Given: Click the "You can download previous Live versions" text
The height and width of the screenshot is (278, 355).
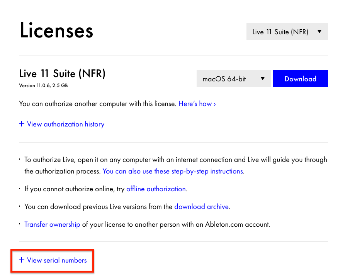Looking at the screenshot, I should (99, 207).
